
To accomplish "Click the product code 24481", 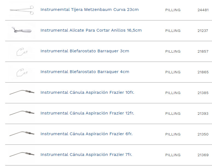I will click(x=203, y=10).
